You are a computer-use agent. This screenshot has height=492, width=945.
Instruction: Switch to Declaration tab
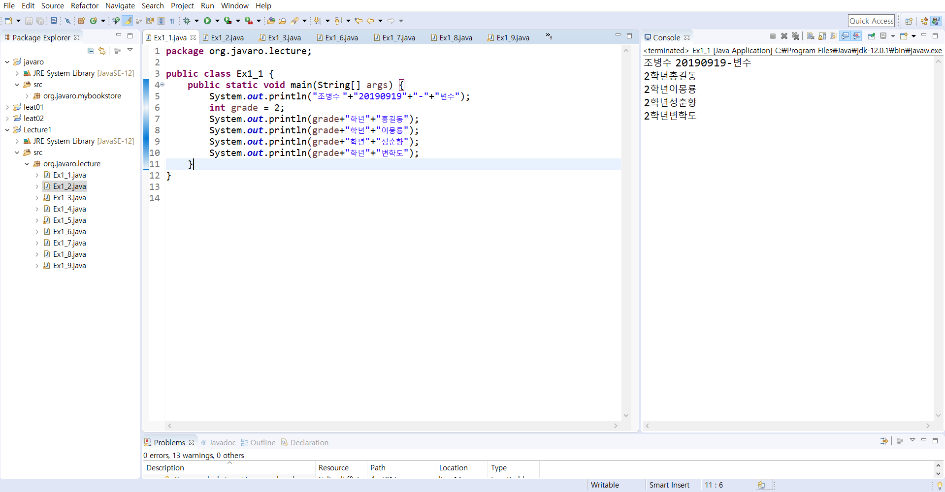[x=304, y=442]
